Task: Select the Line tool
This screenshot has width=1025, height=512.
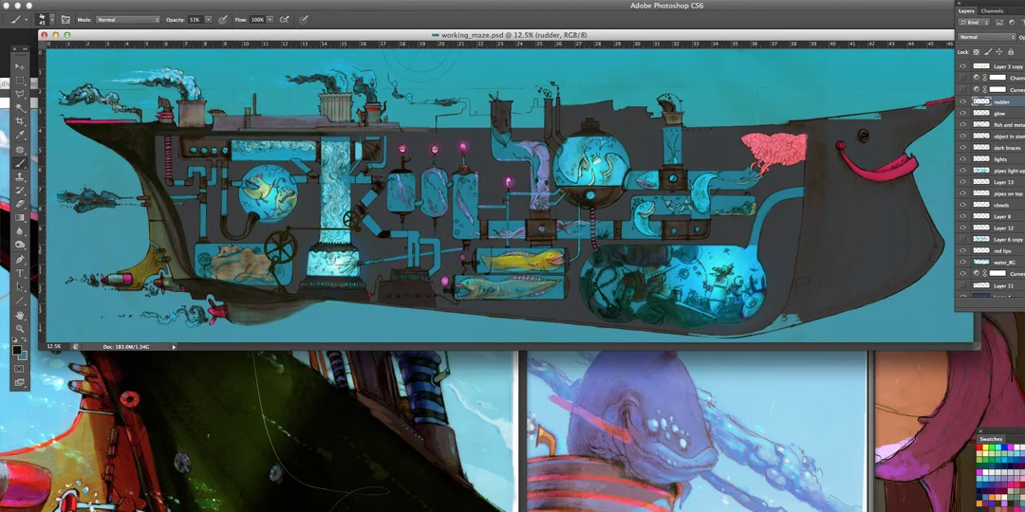Action: point(20,301)
